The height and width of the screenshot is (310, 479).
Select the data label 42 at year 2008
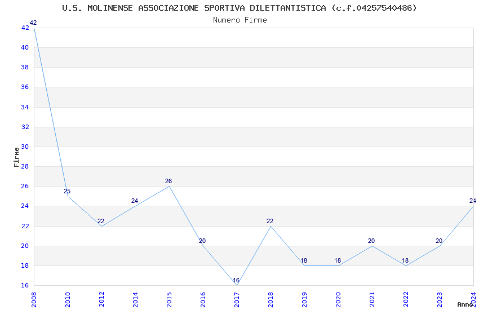(x=33, y=23)
